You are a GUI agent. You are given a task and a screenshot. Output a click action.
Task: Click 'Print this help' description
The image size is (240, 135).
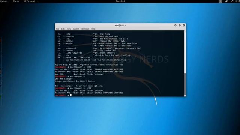tap(101, 34)
